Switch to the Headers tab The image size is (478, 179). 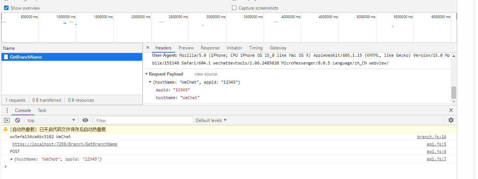coord(163,48)
